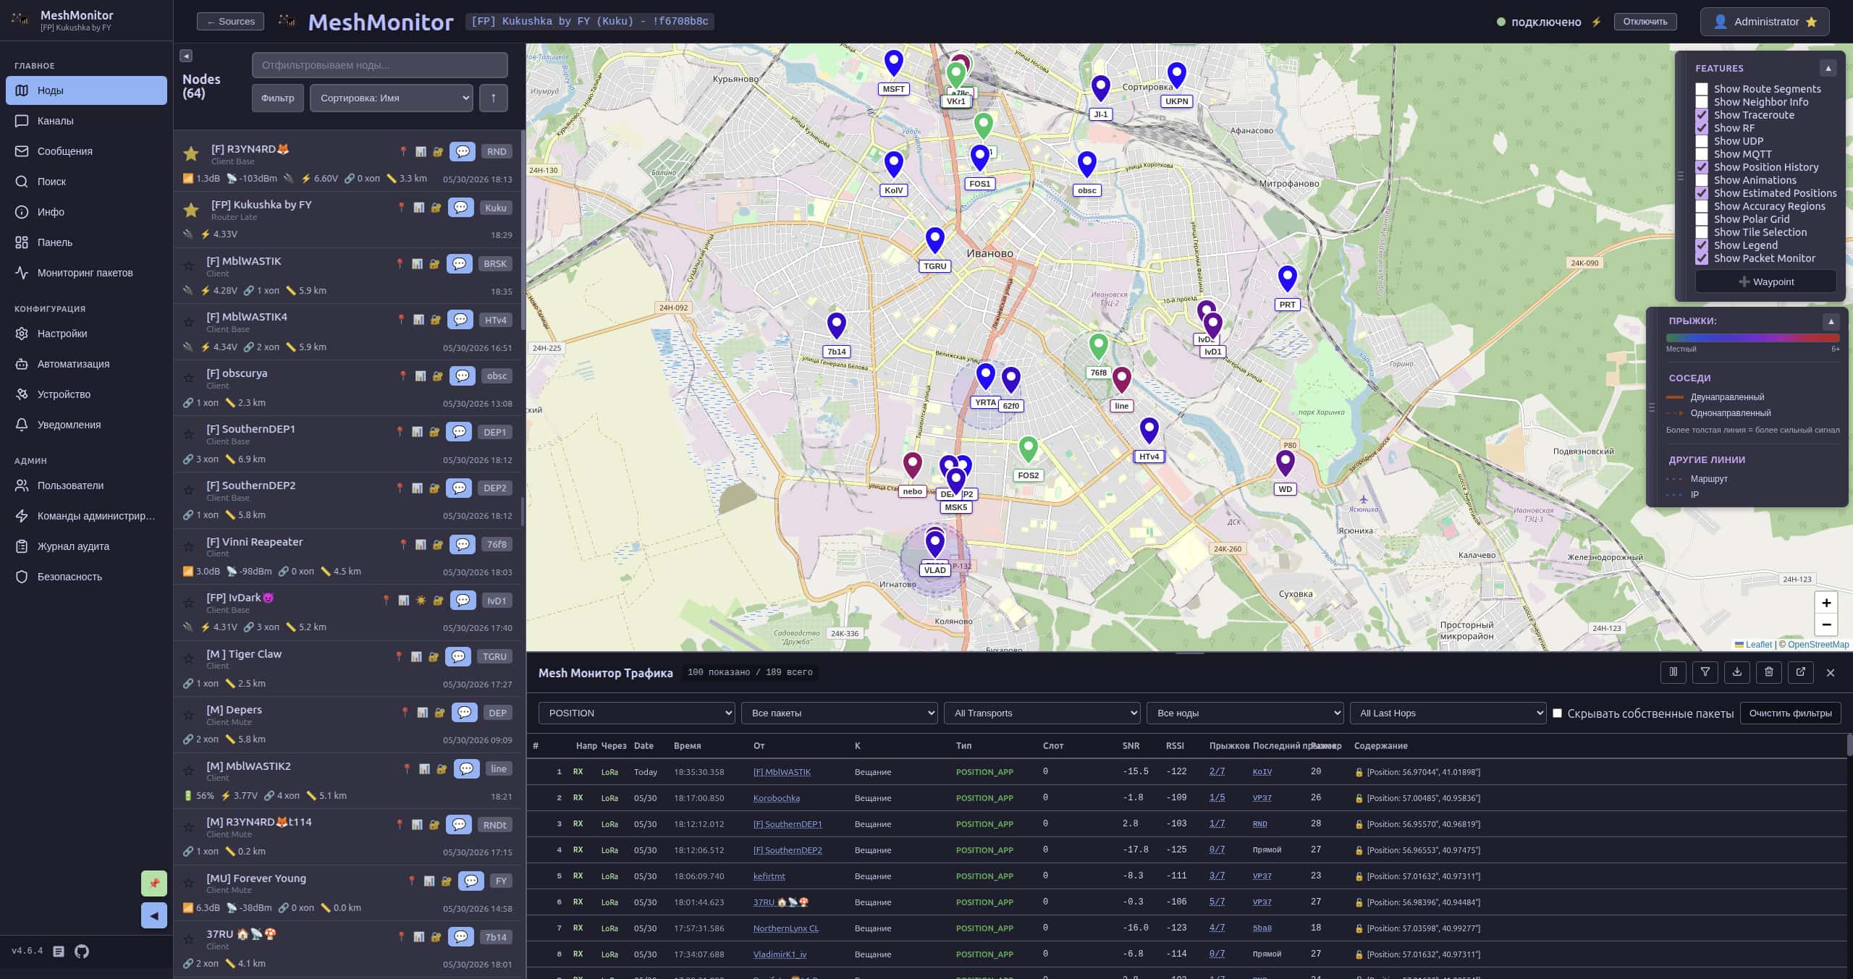Disable Show Position History
The image size is (1853, 979).
point(1702,167)
